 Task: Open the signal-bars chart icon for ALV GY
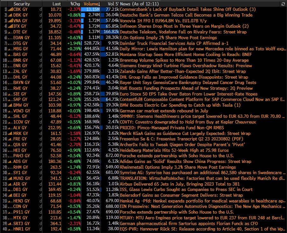tap(10, 128)
